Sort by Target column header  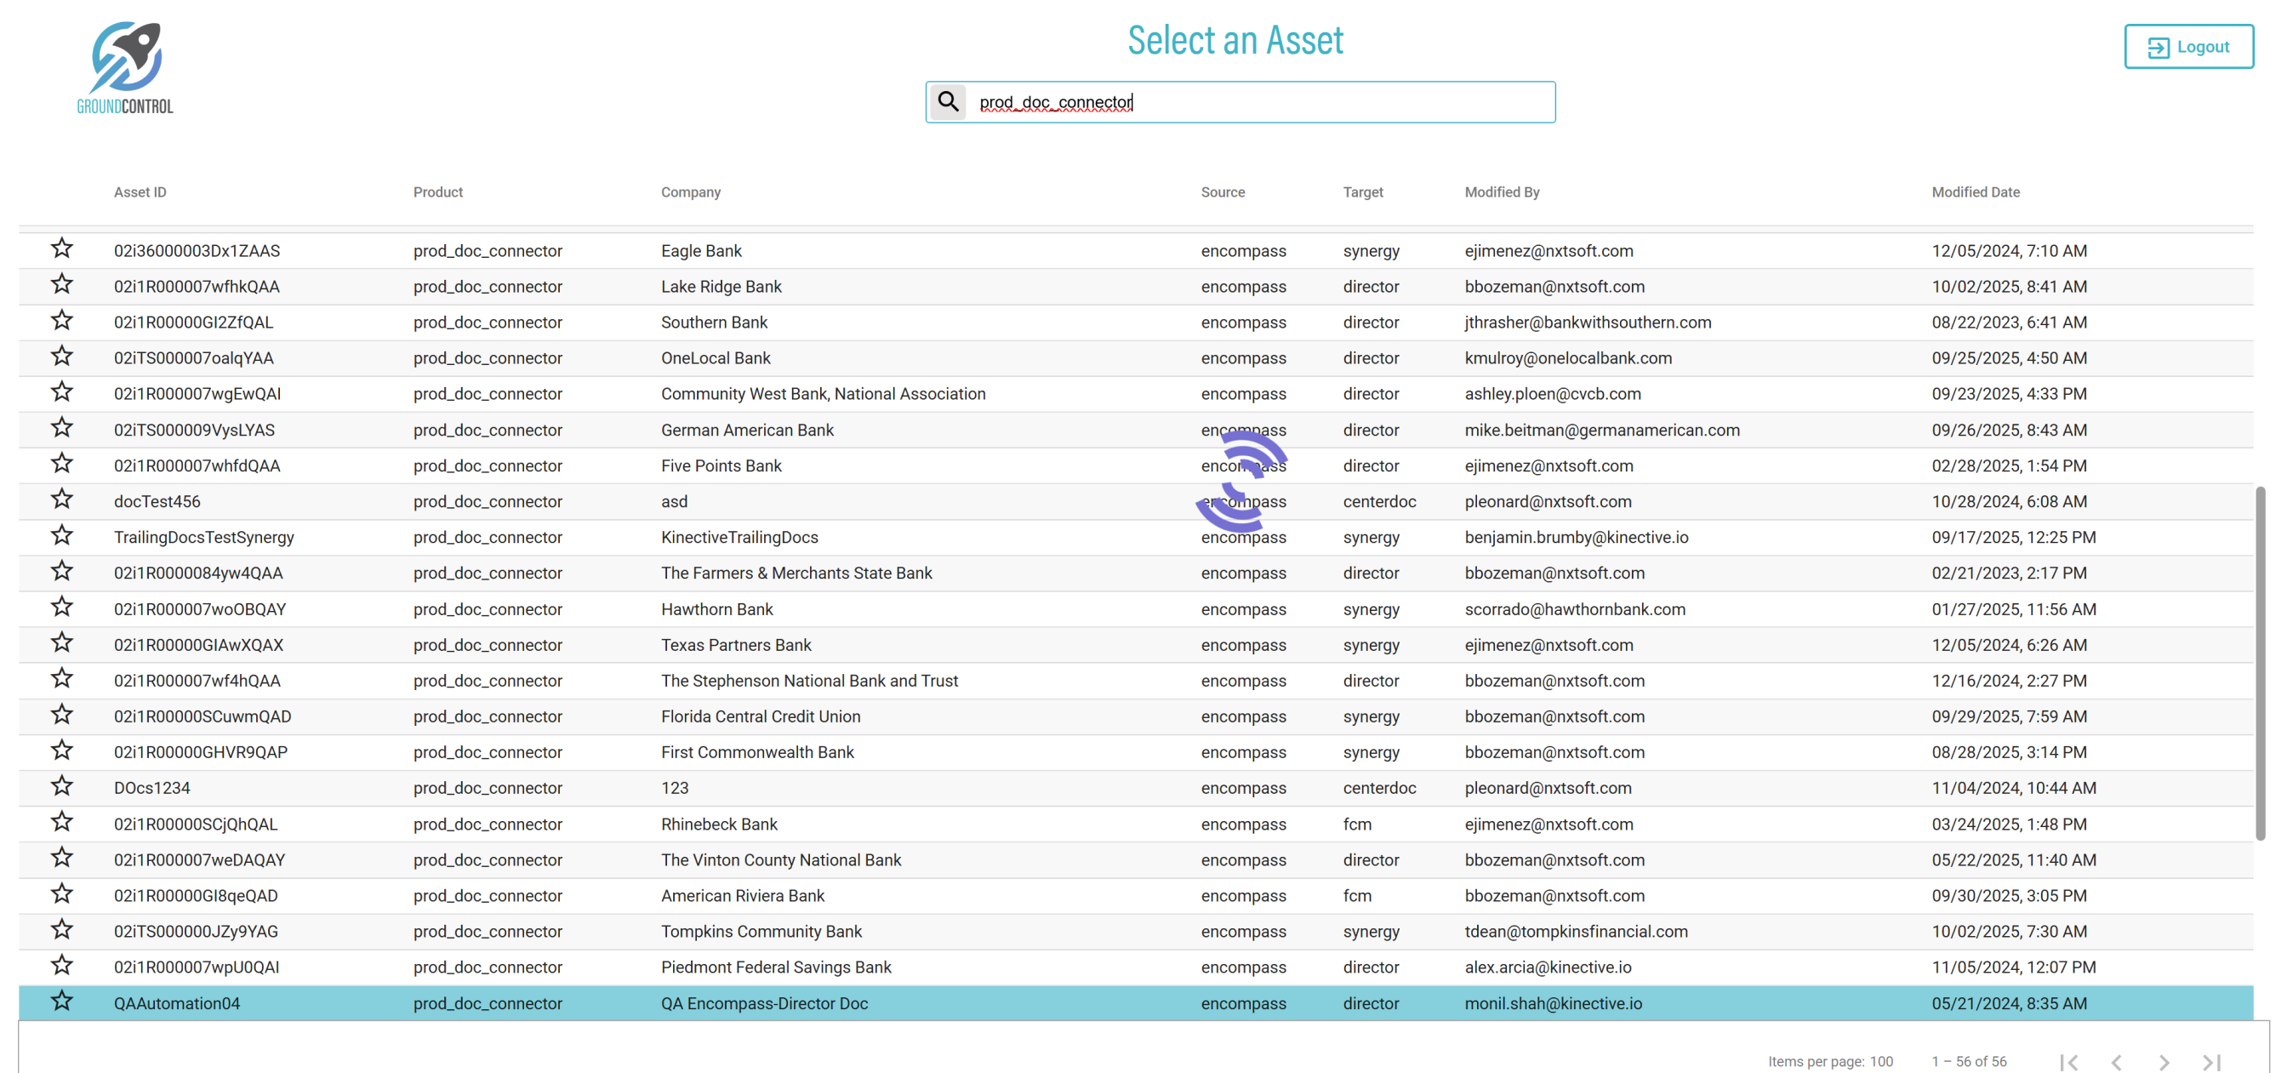[1362, 191]
